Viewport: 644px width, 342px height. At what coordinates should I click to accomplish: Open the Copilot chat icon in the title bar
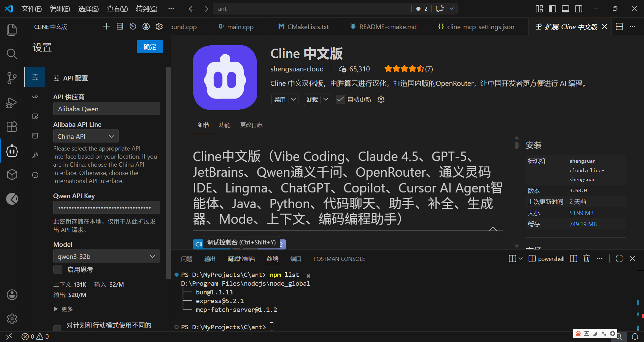(x=440, y=9)
